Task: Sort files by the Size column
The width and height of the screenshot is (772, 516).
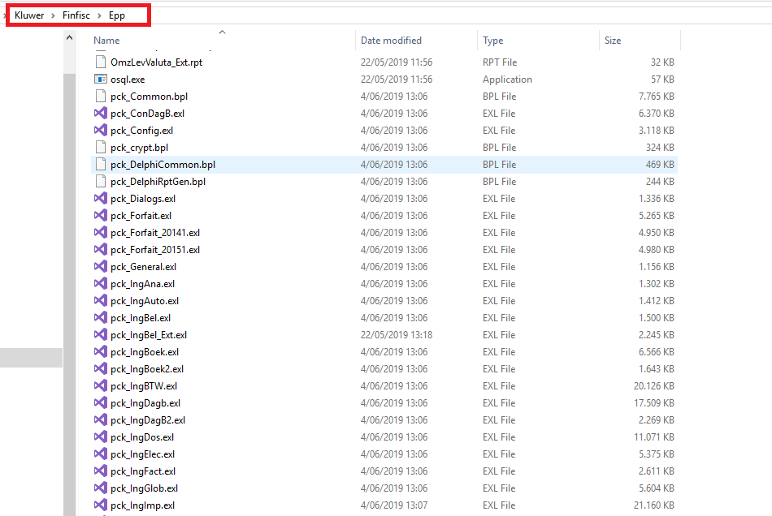Action: point(612,41)
